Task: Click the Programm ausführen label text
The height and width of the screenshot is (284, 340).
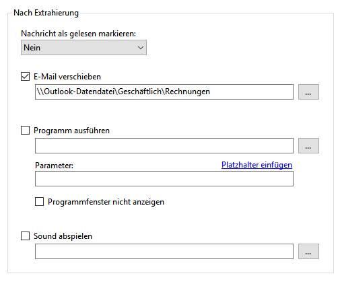Action: click(x=71, y=131)
